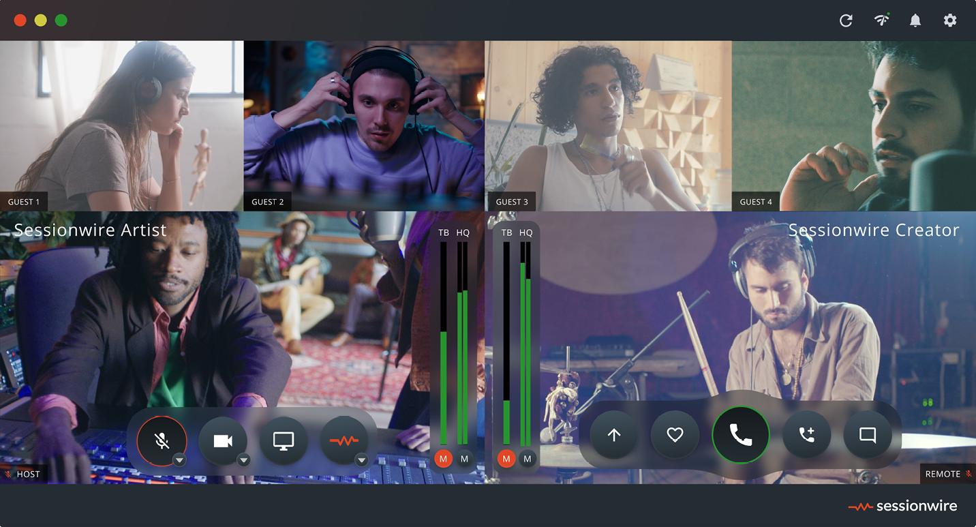Toggle the remote HQ mute button

pos(527,459)
